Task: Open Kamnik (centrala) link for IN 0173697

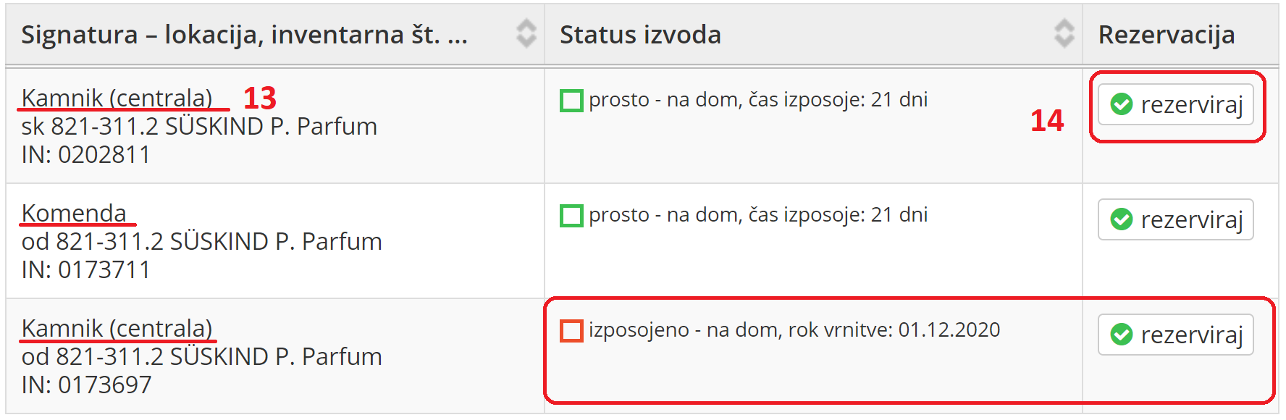Action: 117,328
